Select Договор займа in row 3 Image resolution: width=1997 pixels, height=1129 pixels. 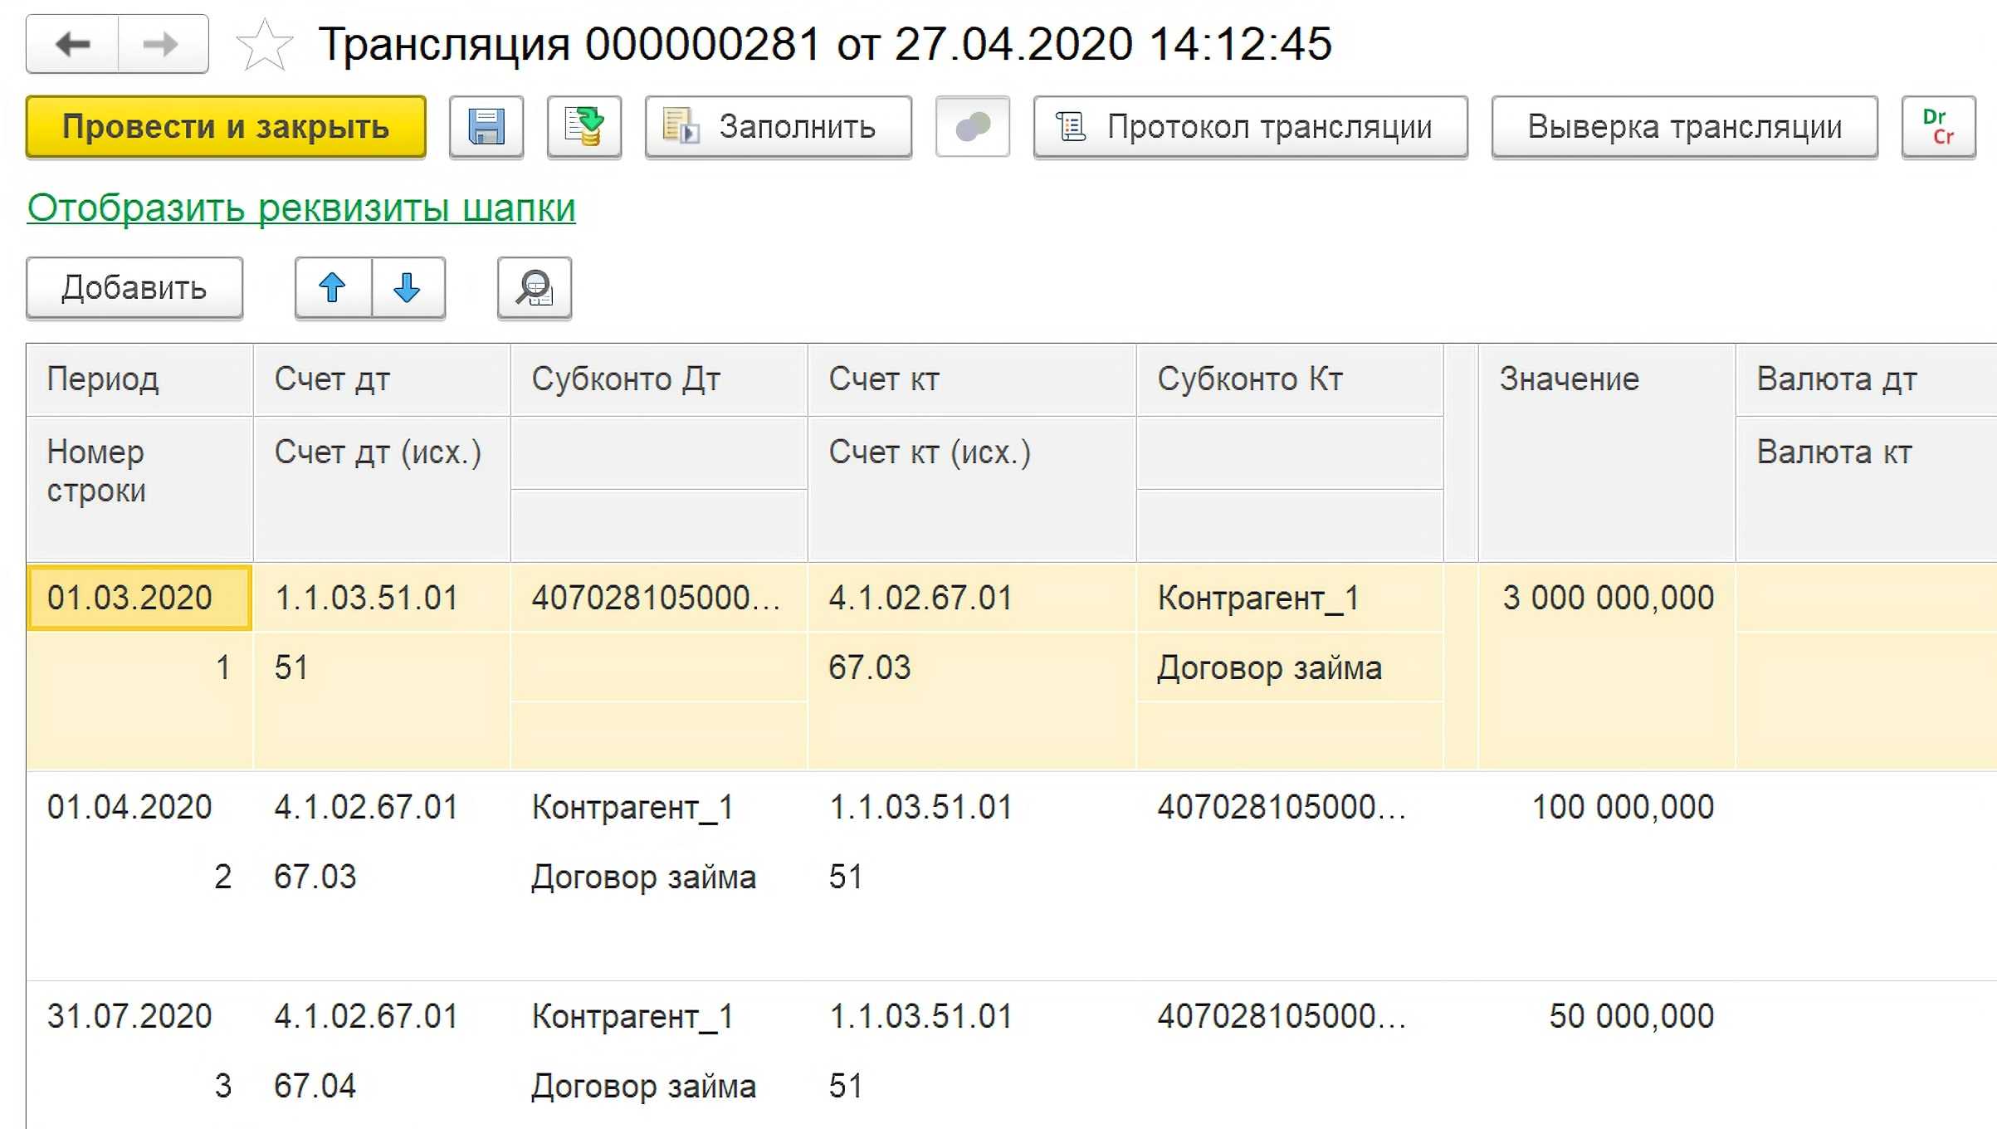click(659, 1086)
